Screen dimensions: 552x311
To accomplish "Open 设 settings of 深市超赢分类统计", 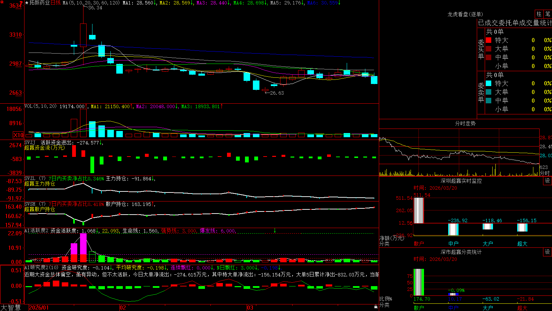I will click(548, 252).
